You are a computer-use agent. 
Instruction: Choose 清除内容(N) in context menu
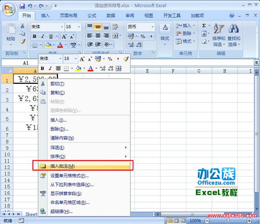(84, 138)
